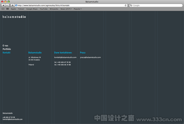Screen dimensions: 184x124
Task: Click footer email kontakt@balsamstudio.com
Action: (x=13, y=119)
